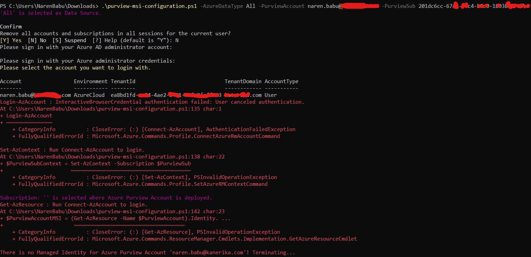The height and width of the screenshot is (257, 531).
Task: Click the '[Set-AzContext], PSInvalidOperationException' line
Action: point(145,177)
